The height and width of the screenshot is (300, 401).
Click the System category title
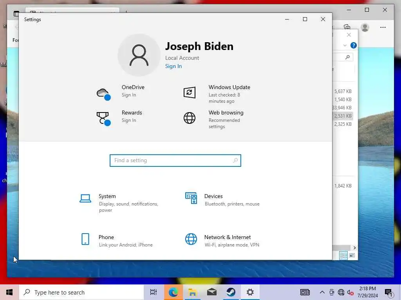pyautogui.click(x=107, y=196)
